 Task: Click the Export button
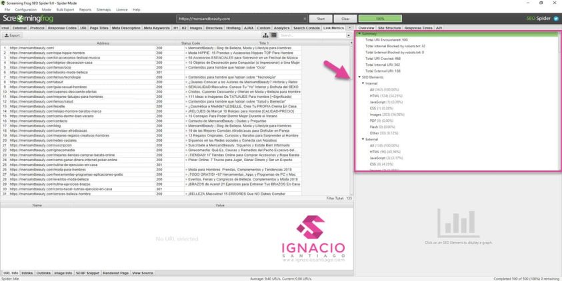point(12,35)
